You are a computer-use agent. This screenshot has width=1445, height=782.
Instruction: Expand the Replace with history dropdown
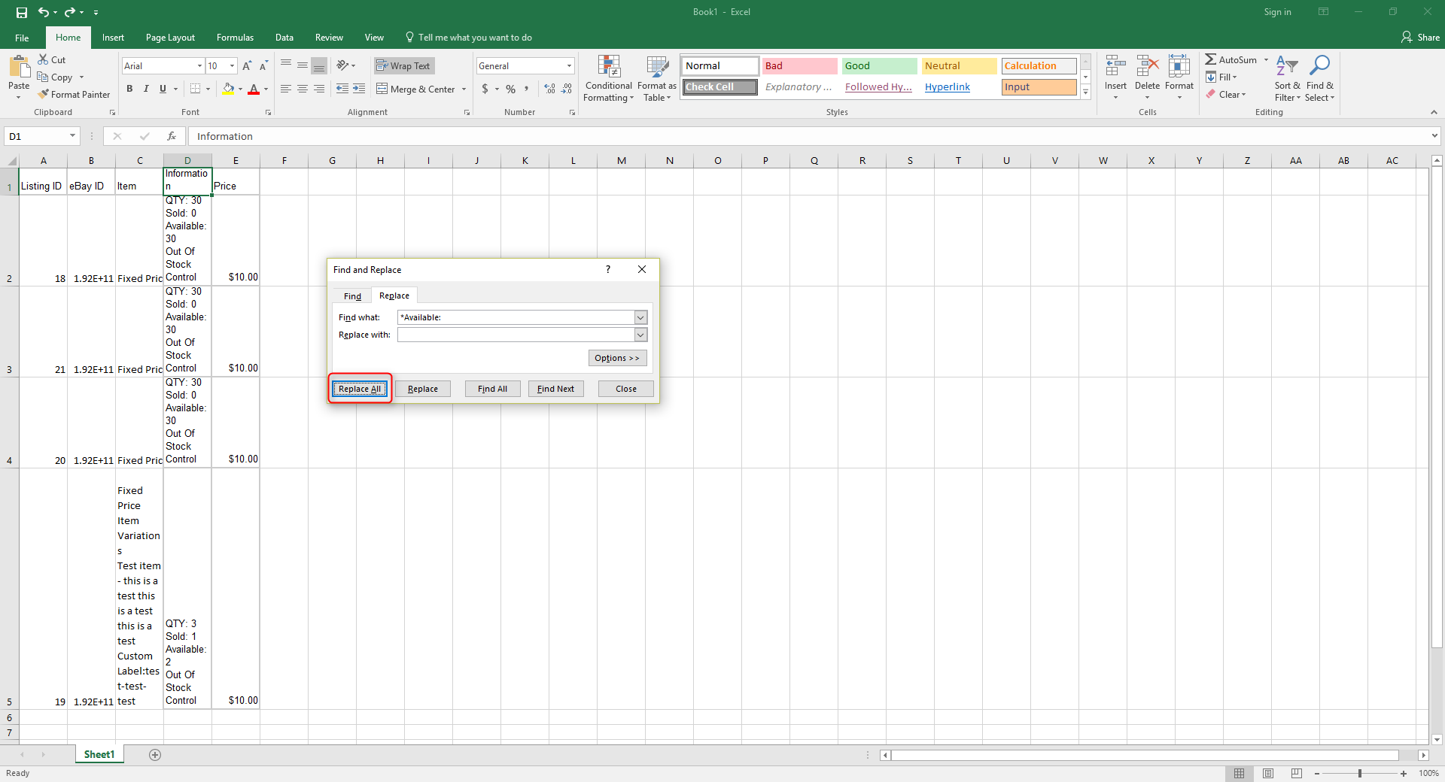point(640,335)
